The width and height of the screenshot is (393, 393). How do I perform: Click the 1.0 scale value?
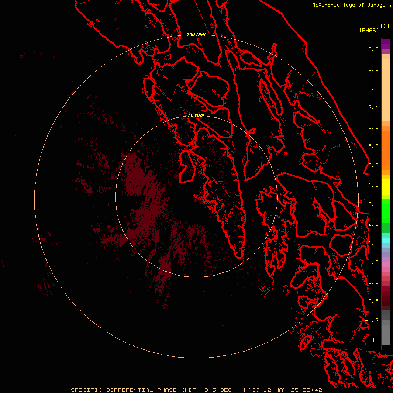[x=373, y=262]
